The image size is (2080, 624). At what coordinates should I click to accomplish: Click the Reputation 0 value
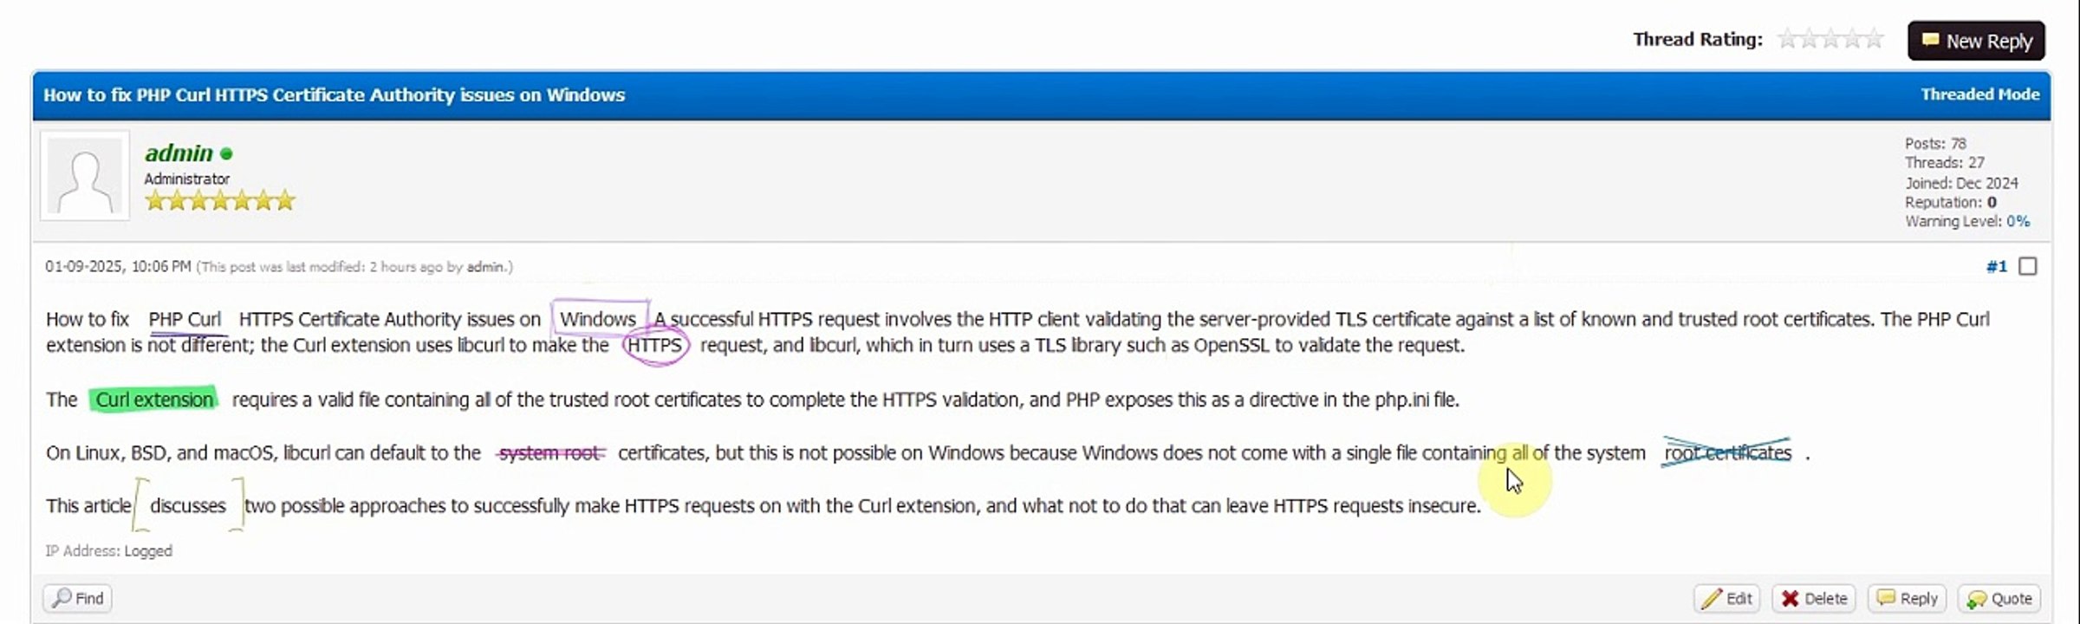[x=1992, y=202]
